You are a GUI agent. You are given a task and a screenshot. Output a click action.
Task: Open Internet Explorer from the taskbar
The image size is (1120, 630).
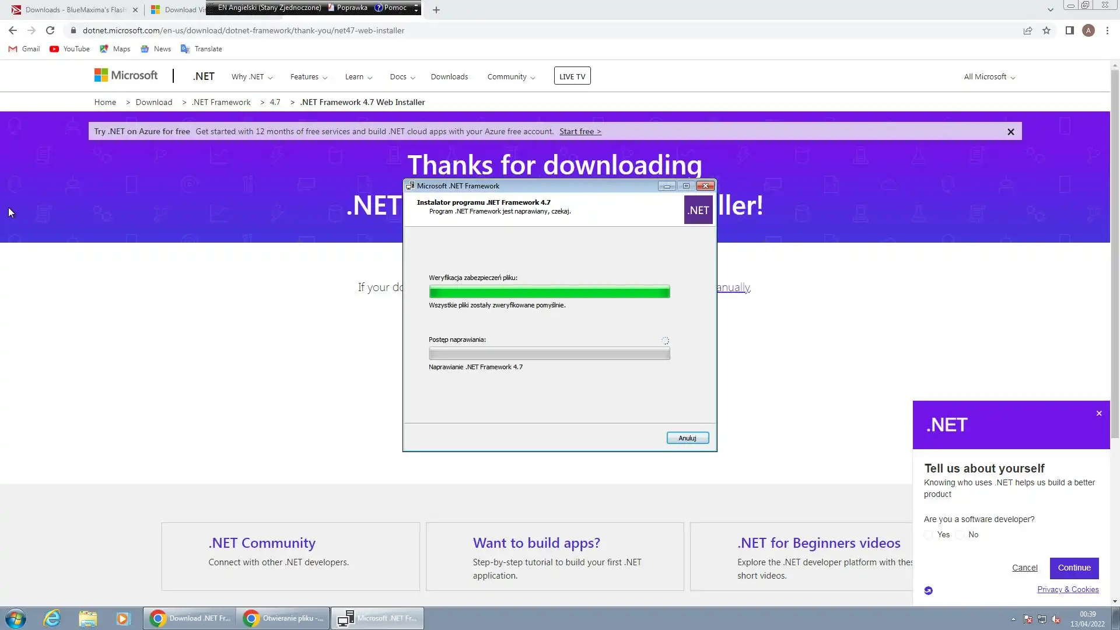coord(52,618)
